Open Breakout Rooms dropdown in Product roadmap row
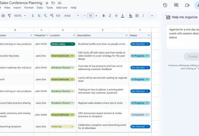The width and height of the screenshot is (199, 136). coord(63,68)
